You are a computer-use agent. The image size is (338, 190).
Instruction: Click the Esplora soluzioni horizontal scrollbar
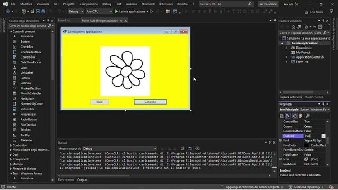click(x=298, y=92)
